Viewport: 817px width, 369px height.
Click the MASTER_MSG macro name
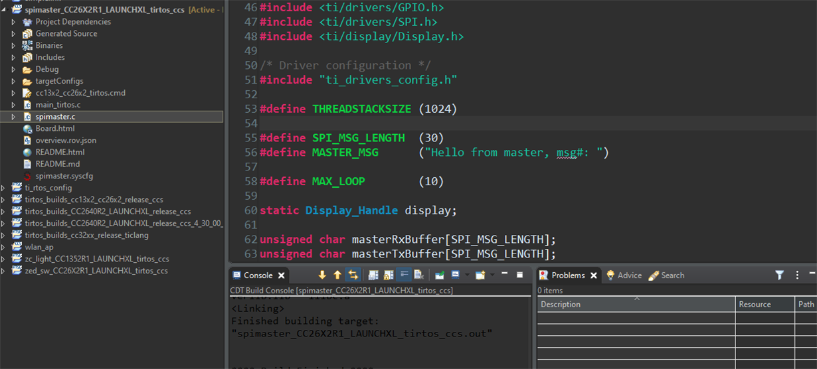[345, 152]
